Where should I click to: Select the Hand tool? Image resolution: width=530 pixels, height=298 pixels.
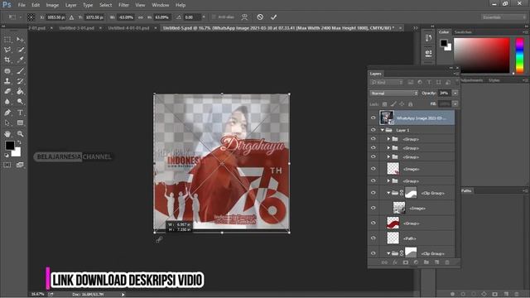click(x=7, y=134)
